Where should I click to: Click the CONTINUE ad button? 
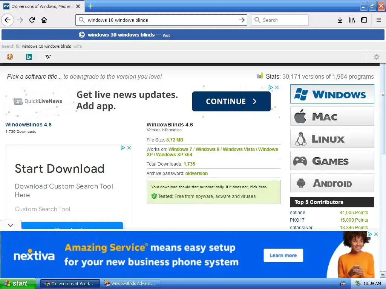coord(231,101)
